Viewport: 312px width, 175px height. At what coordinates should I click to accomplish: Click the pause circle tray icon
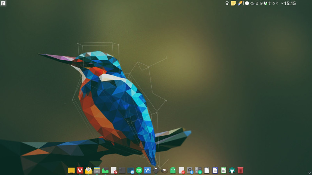coord(261,3)
